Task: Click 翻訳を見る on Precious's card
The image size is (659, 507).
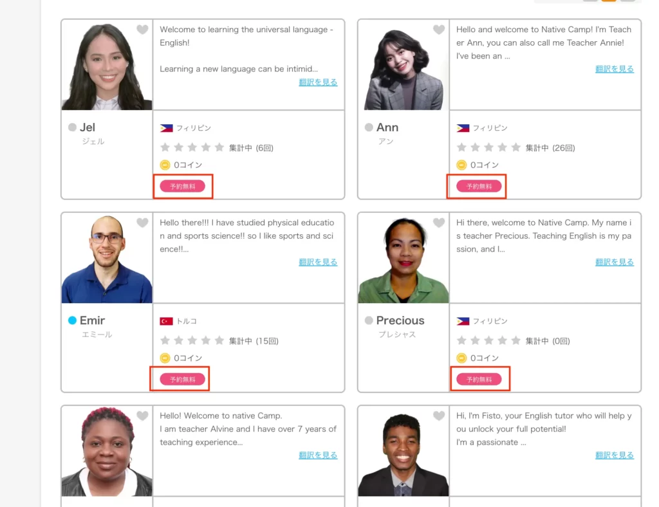Action: point(615,262)
